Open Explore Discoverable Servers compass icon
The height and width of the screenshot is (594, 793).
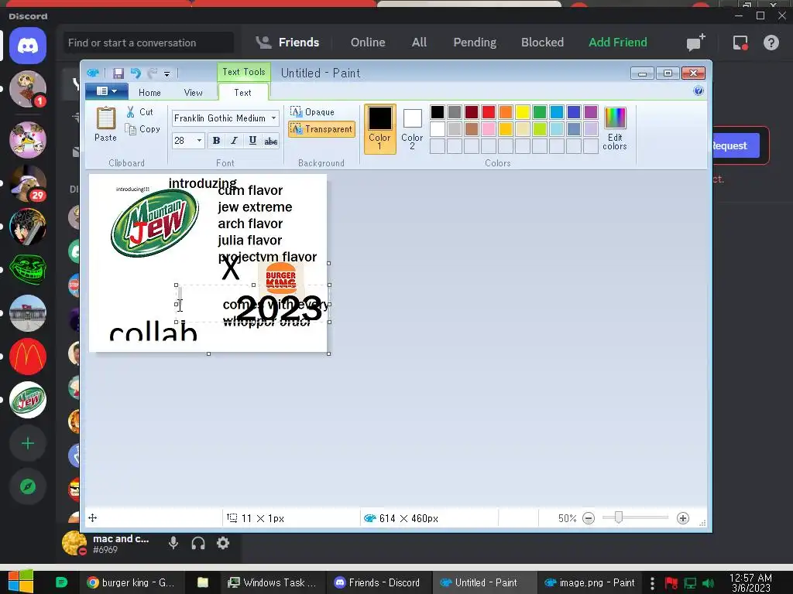coord(28,487)
